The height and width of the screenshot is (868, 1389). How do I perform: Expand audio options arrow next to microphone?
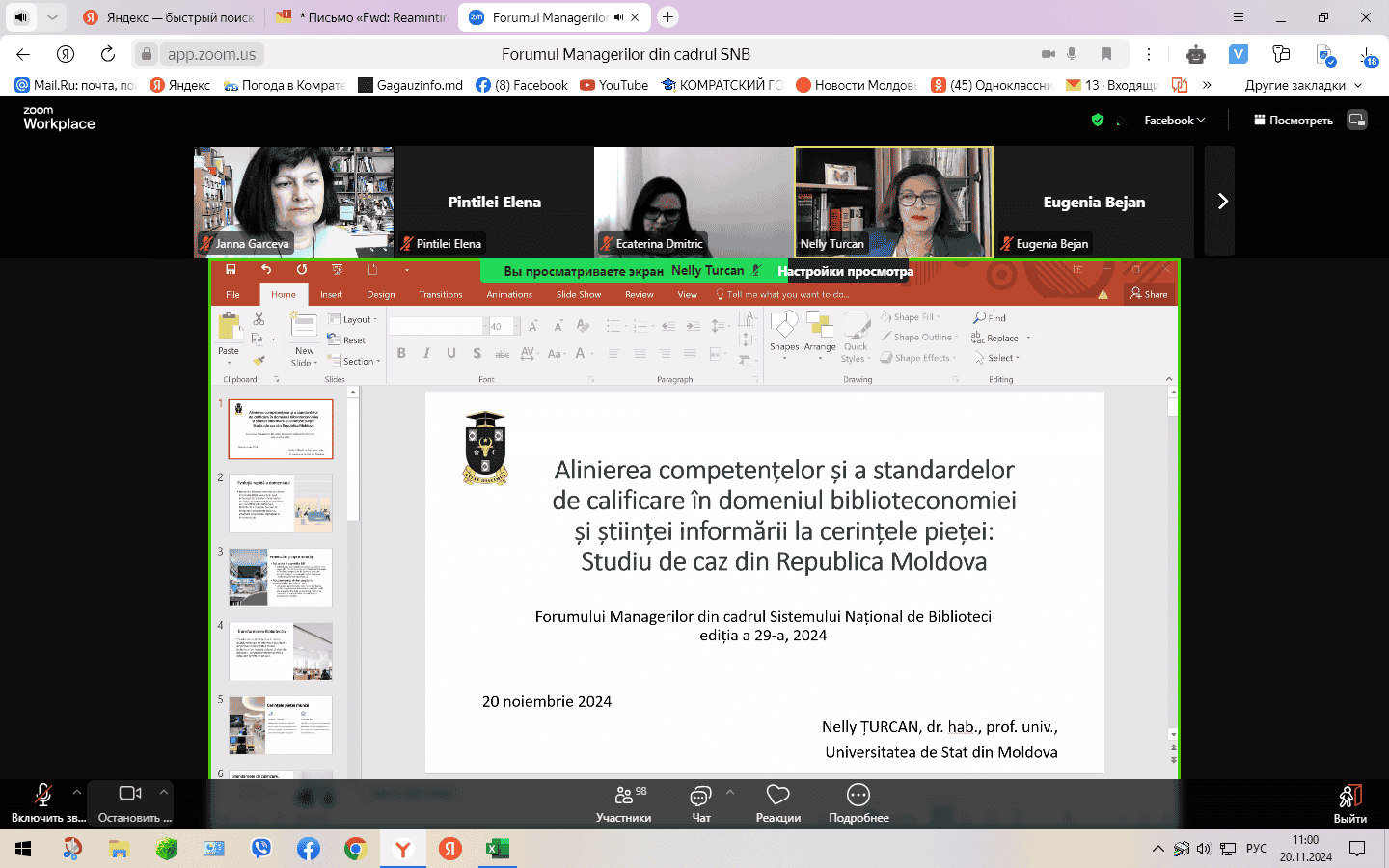pos(76,792)
